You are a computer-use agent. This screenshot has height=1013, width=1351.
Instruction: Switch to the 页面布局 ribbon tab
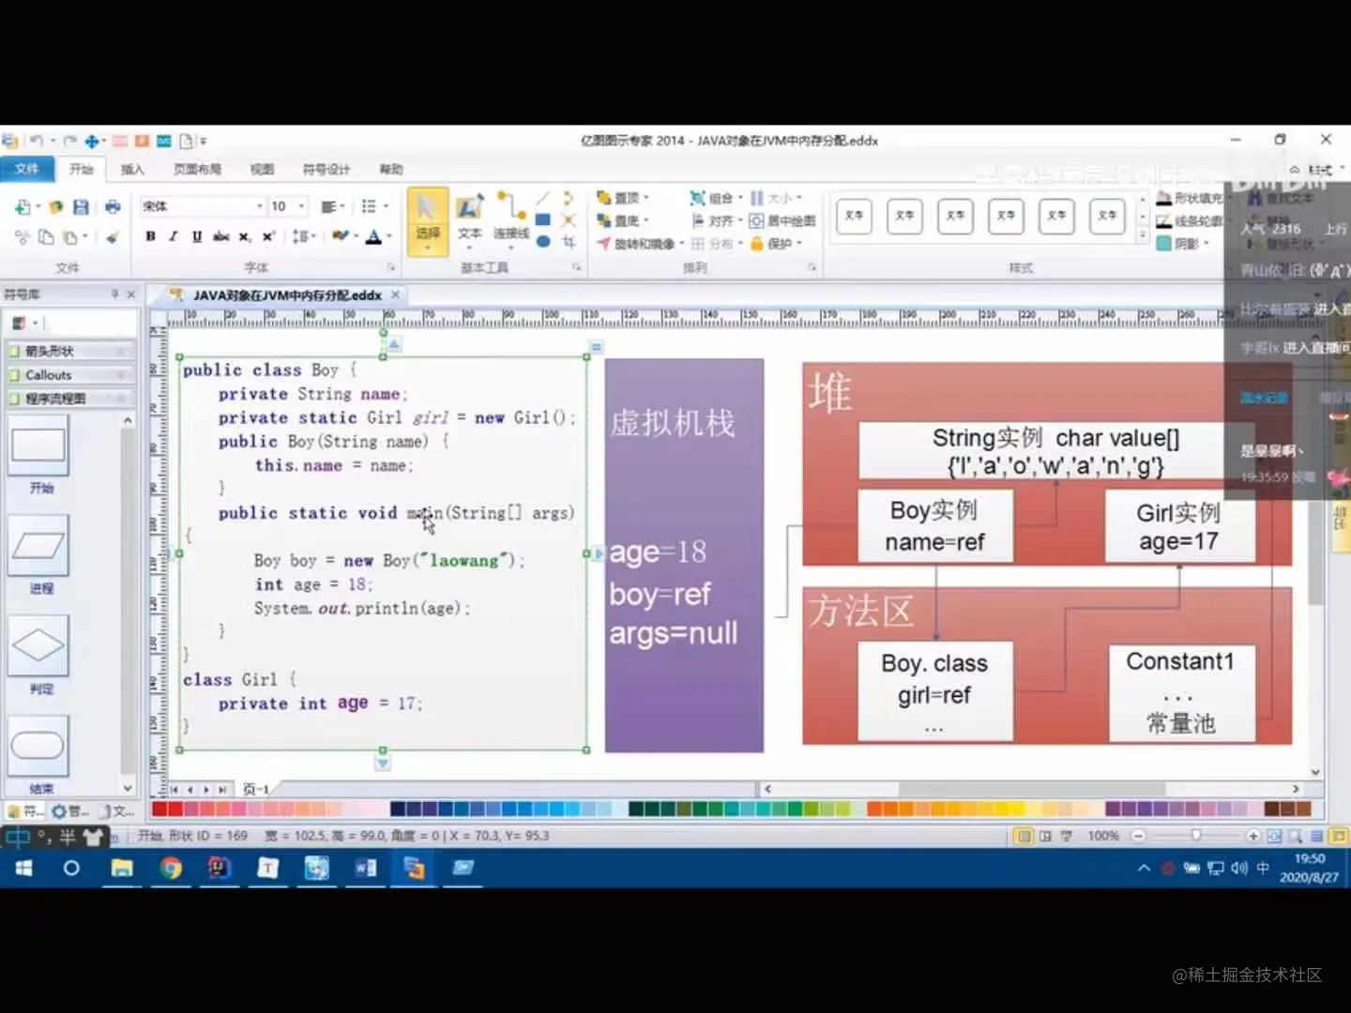point(197,169)
